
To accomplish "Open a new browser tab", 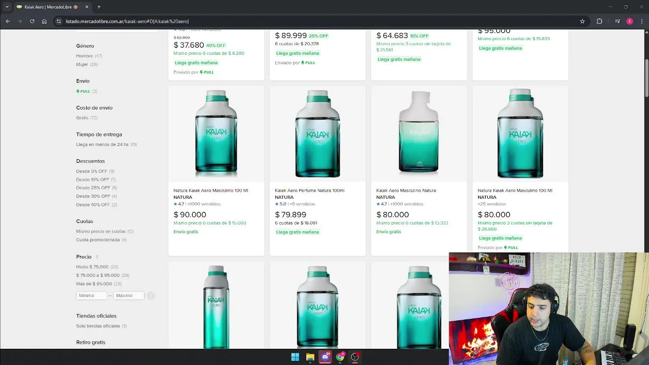I will [x=99, y=7].
